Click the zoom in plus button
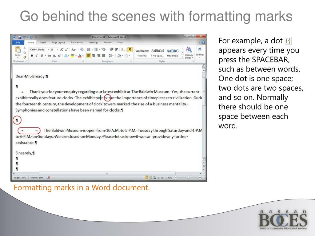 tap(200, 178)
